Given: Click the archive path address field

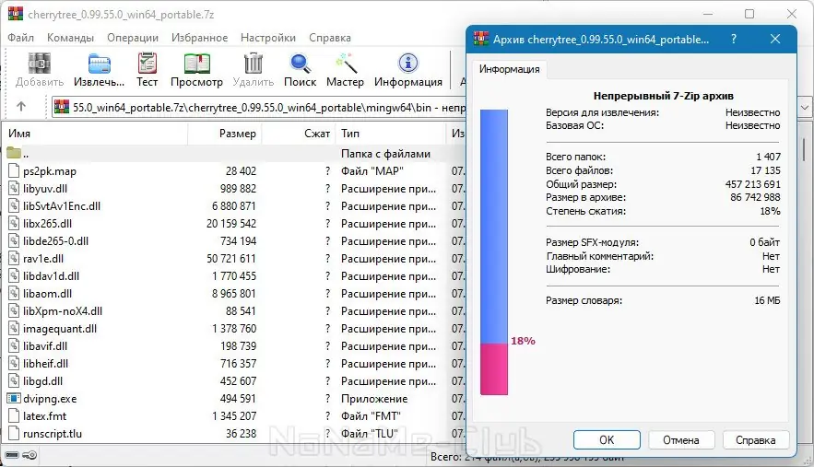Looking at the screenshot, I should point(260,108).
